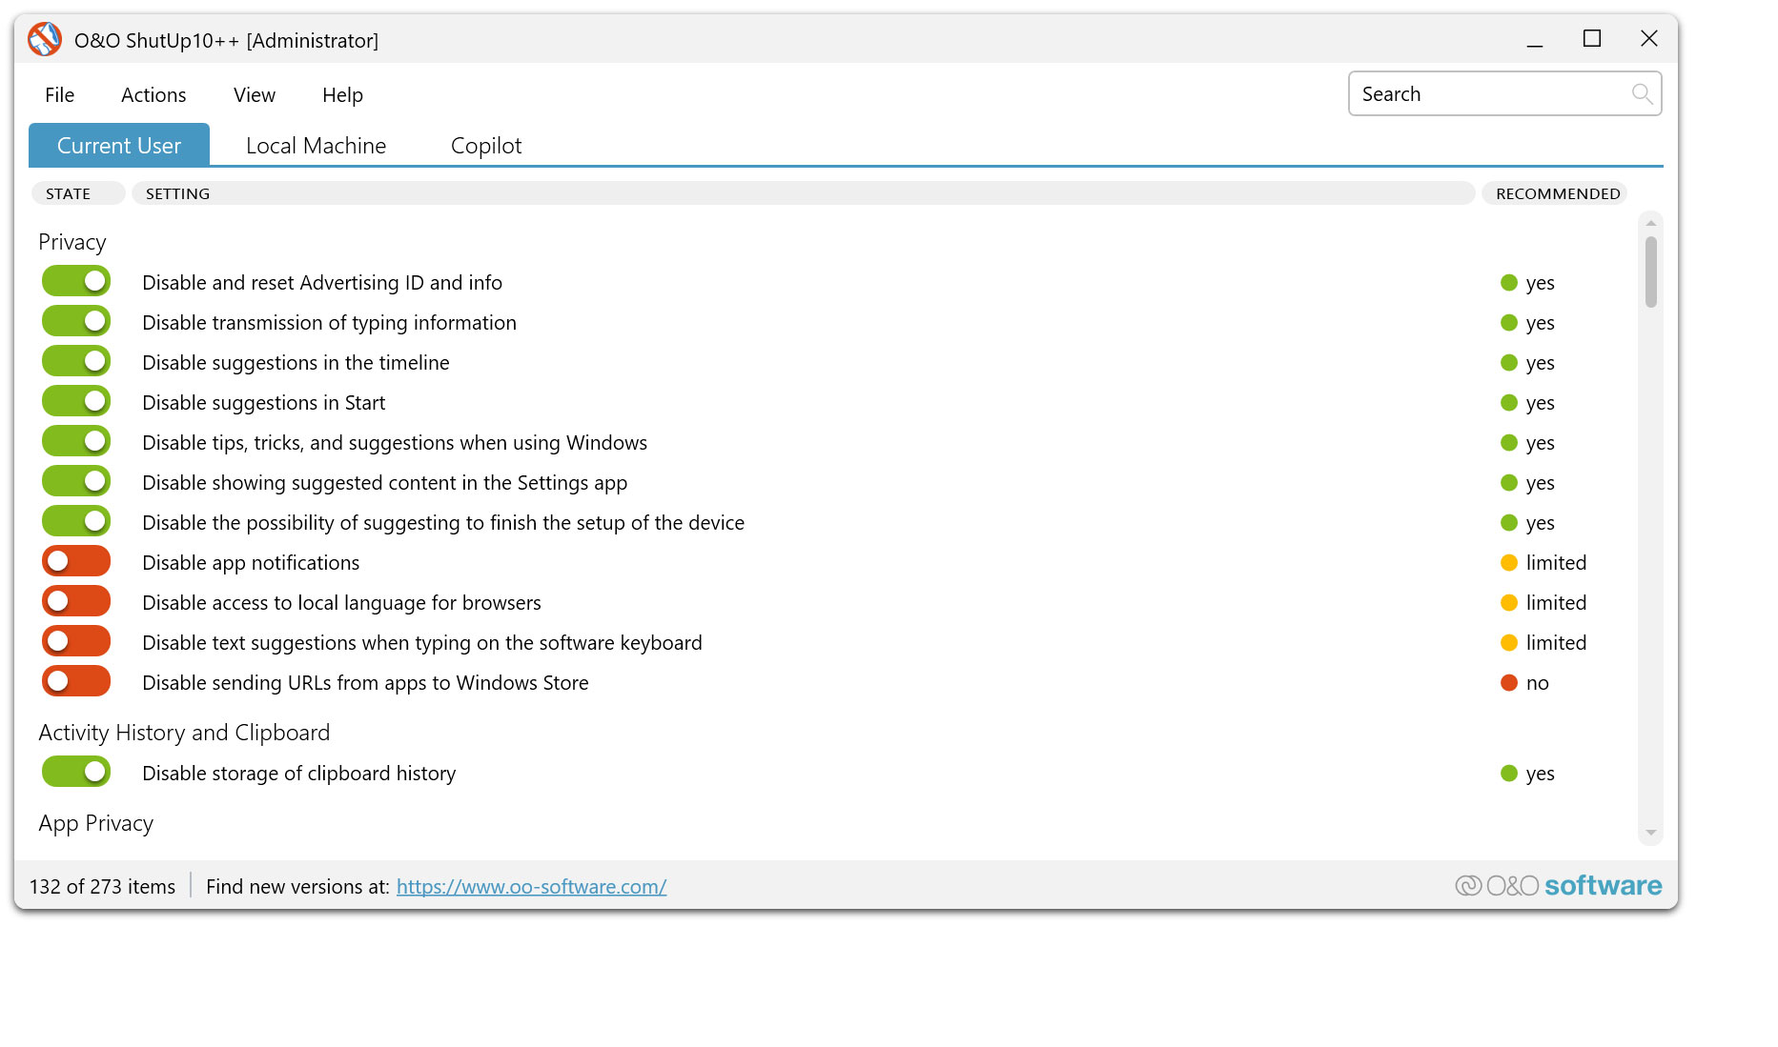The image size is (1778, 1047).
Task: Open the Actions menu
Action: click(153, 94)
